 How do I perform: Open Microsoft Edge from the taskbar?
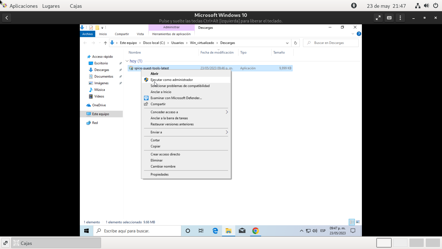tap(215, 231)
